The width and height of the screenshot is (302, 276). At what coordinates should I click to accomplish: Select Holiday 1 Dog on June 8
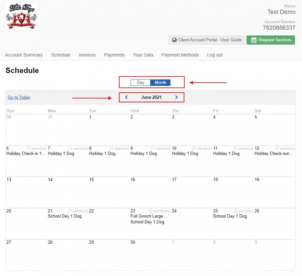pyautogui.click(x=102, y=154)
